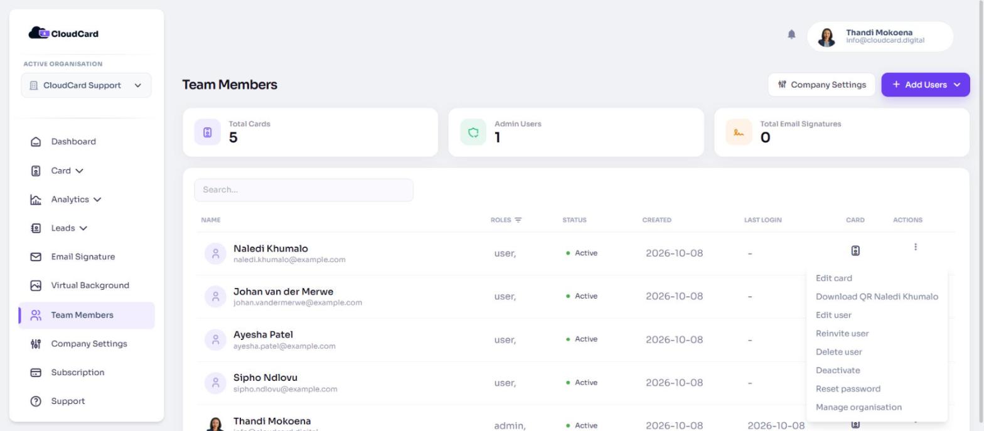Screen dimensions: 984x431
Task: Choose Download QR Naledi Khumalo
Action: tap(877, 297)
